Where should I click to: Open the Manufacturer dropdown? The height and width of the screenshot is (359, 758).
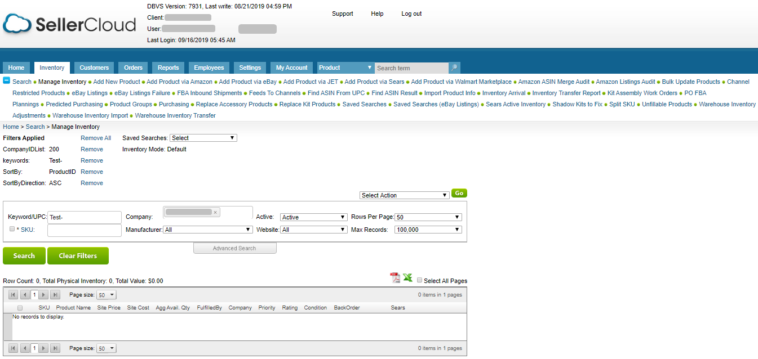[208, 230]
